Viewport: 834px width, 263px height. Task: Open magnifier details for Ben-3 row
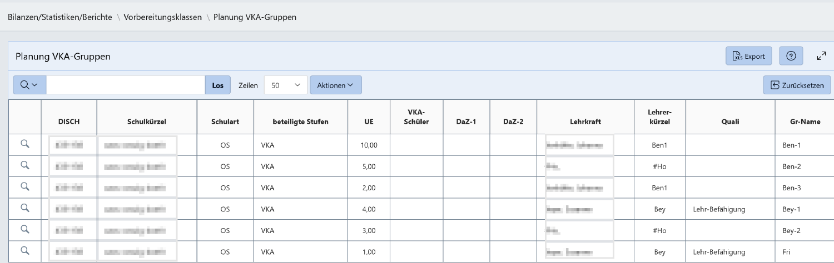[x=24, y=187]
